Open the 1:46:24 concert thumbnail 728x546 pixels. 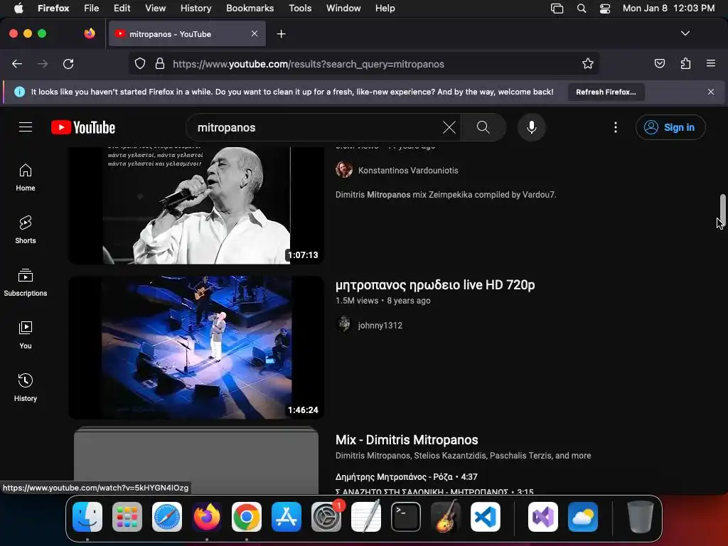tap(196, 347)
